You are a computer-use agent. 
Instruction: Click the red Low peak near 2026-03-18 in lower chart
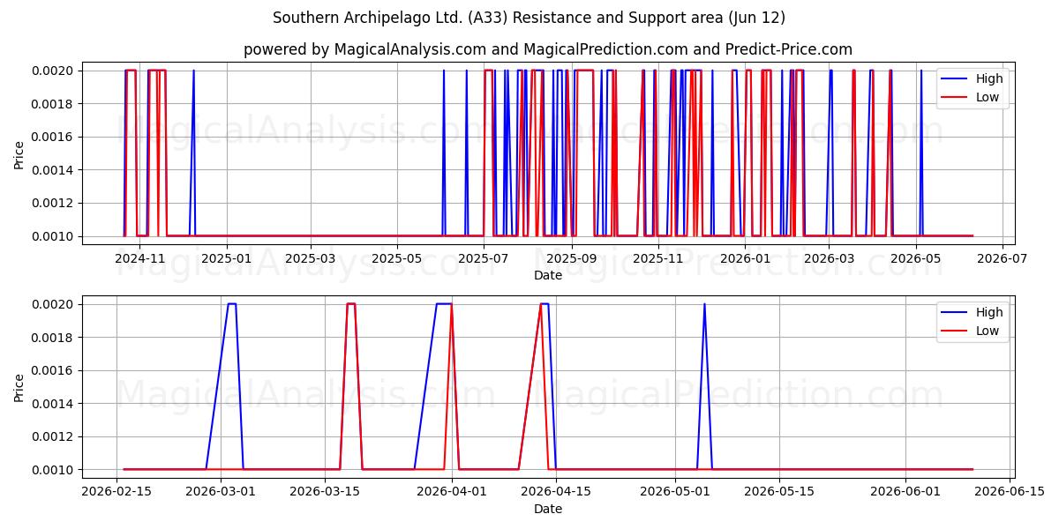coord(351,304)
